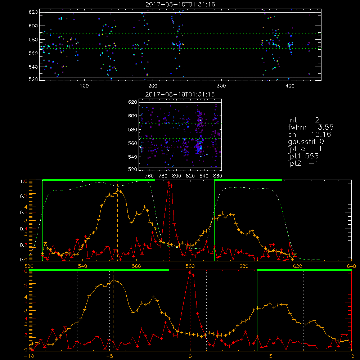This screenshot has height=360, width=360.
Task: Click x-axis label 800 on small middle plot
Action: 176,176
